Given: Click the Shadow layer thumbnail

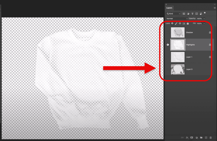Looking at the screenshot, I should pyautogui.click(x=178, y=32).
